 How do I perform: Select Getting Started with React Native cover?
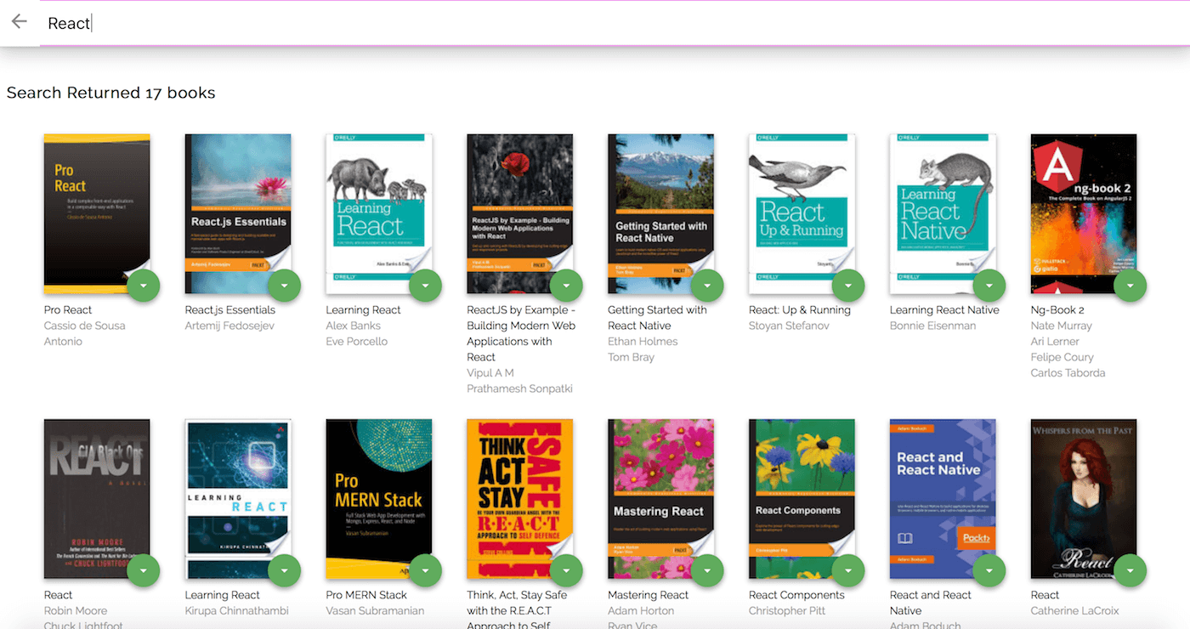[x=661, y=213]
